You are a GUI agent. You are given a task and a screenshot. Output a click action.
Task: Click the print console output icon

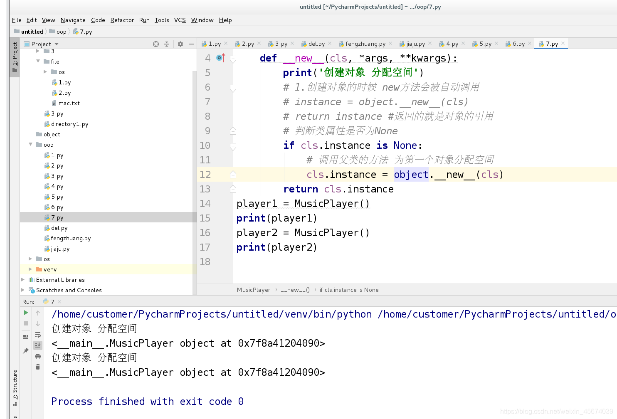pyautogui.click(x=38, y=356)
